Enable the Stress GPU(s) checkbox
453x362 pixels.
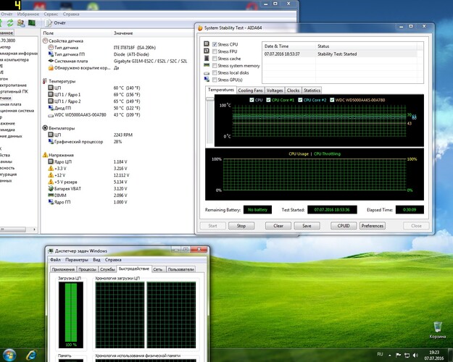[x=215, y=80]
